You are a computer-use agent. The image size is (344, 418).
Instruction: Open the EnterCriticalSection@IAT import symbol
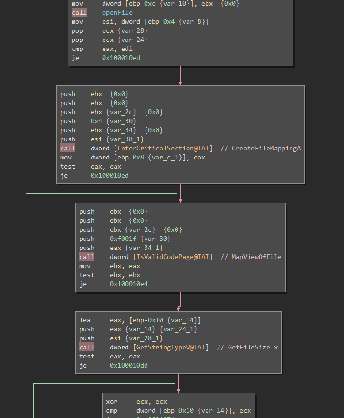point(163,148)
